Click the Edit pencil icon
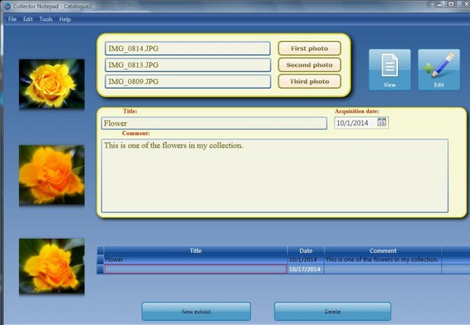The image size is (470, 325). coord(438,69)
